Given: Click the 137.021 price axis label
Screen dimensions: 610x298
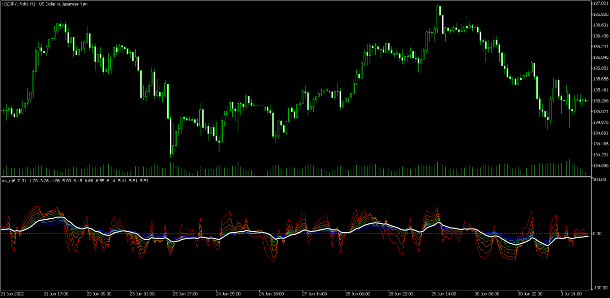Looking at the screenshot, I should [600, 3].
